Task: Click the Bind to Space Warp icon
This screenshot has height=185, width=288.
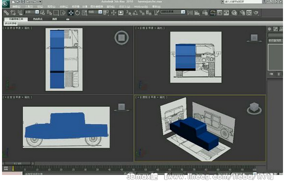Action: tap(20, 13)
